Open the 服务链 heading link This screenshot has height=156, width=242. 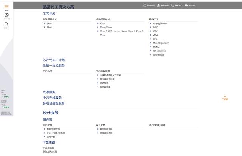click(47, 119)
